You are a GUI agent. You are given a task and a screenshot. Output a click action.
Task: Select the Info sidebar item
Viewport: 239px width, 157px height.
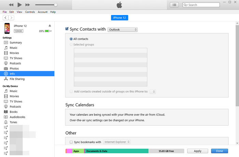tap(27, 74)
